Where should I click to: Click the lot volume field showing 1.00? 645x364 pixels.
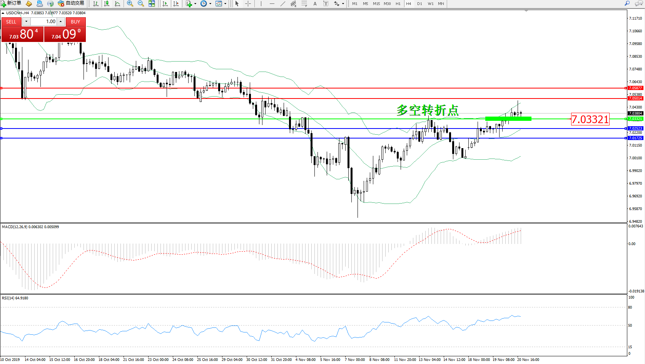point(43,22)
